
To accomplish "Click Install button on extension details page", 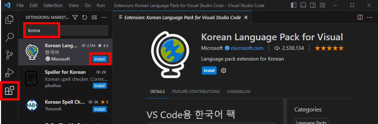I will 209,70.
